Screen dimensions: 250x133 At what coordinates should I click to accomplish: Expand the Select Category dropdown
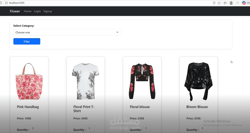click(x=67, y=32)
